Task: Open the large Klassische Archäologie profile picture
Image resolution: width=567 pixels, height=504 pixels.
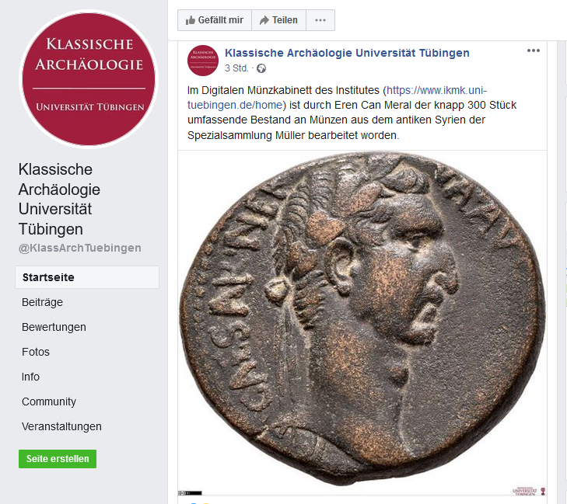Action: [x=89, y=79]
